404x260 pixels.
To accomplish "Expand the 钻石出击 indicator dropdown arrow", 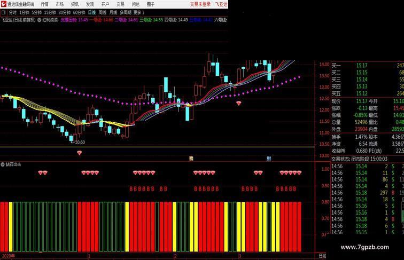I will [x=3, y=164].
